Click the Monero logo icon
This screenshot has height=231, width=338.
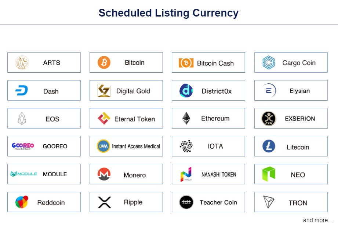point(104,174)
